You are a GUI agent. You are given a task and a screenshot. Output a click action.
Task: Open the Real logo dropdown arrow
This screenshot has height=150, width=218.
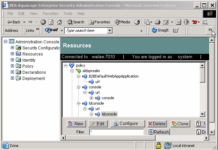pos(62,30)
